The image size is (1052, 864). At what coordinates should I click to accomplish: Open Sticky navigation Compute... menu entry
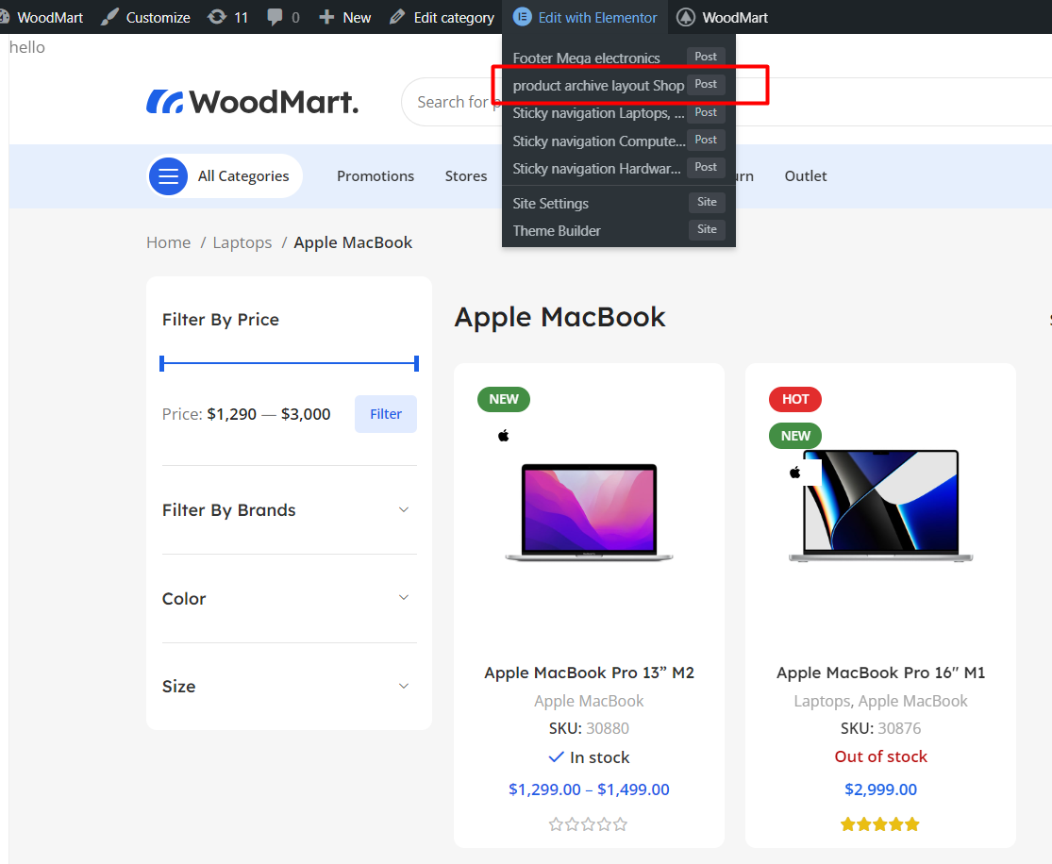coord(619,141)
